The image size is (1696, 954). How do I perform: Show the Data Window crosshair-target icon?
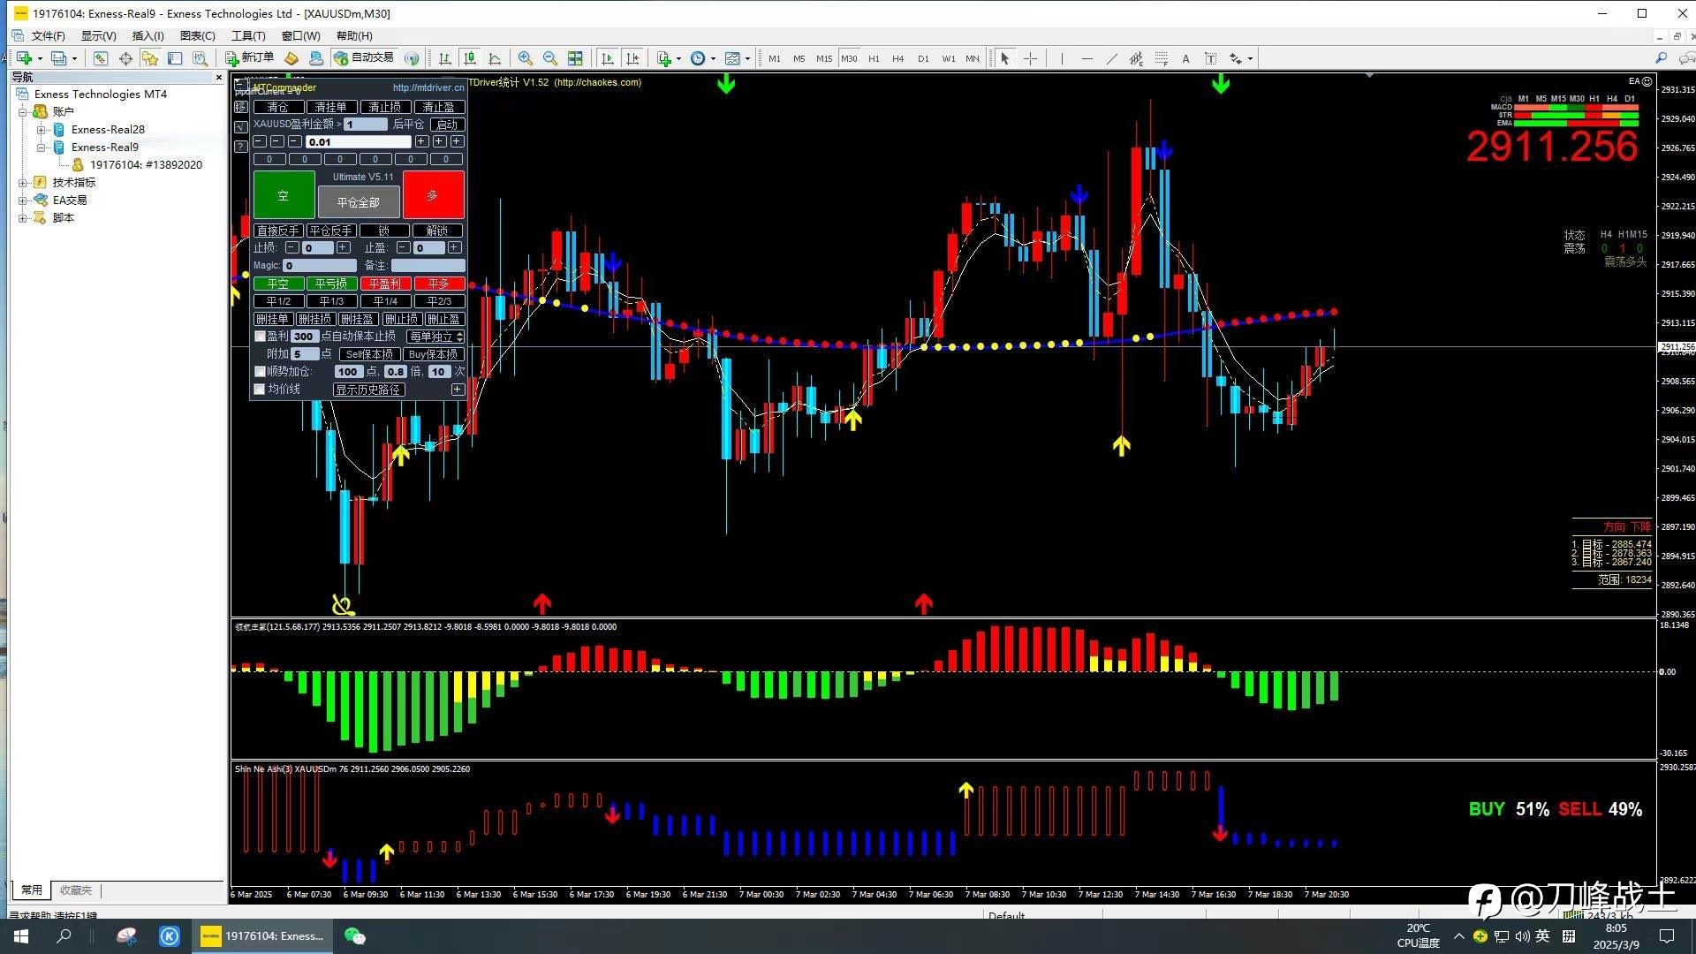click(125, 58)
